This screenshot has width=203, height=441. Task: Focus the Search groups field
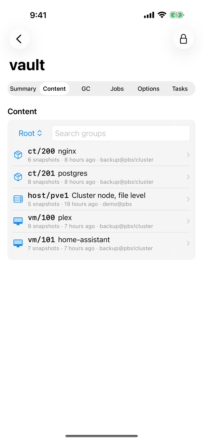click(x=121, y=133)
